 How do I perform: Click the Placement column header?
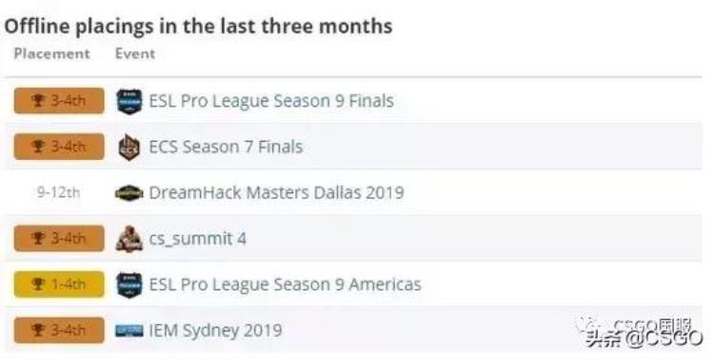pyautogui.click(x=52, y=53)
